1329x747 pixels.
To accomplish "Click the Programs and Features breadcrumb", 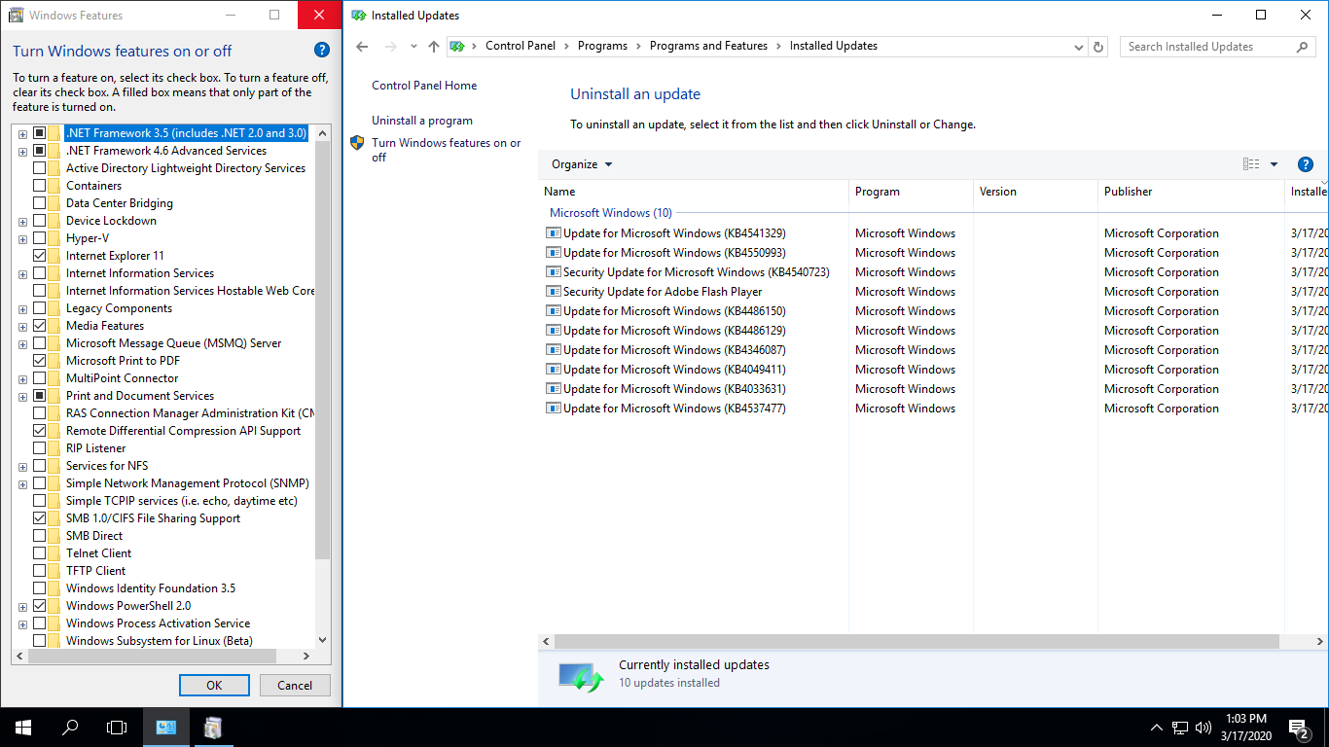I will (708, 46).
